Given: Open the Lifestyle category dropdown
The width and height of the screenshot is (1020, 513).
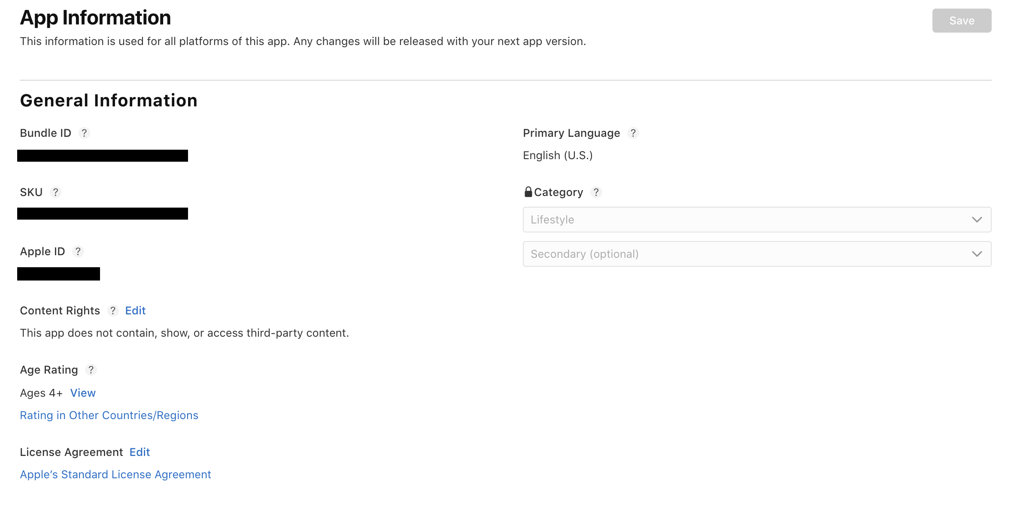Looking at the screenshot, I should coord(747,220).
